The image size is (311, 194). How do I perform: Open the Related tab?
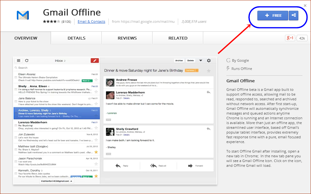tap(178, 38)
